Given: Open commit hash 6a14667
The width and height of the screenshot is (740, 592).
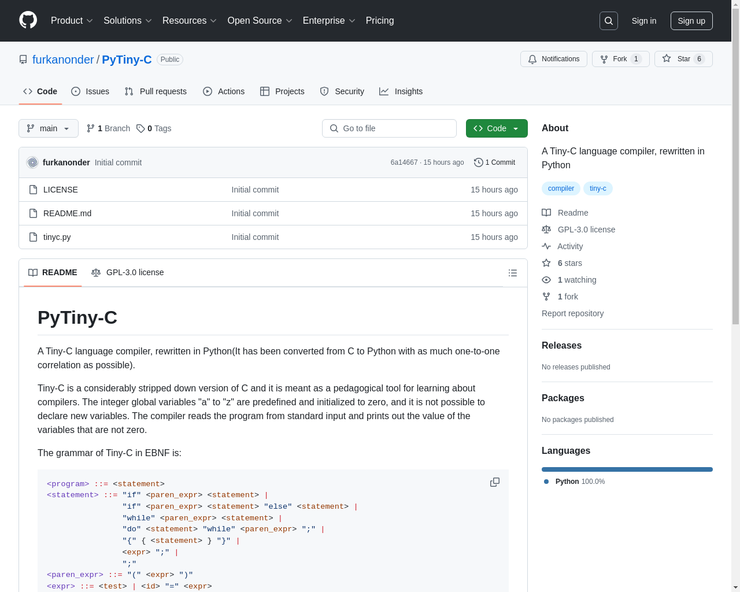Looking at the screenshot, I should coord(404,162).
